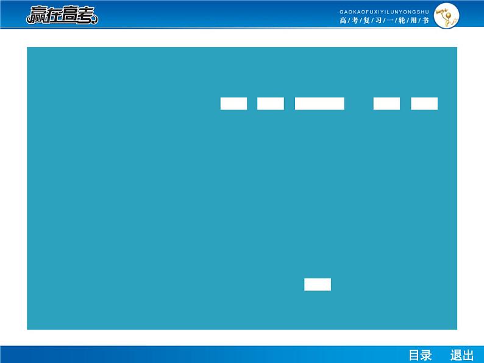Open the 目录 contents page
The width and height of the screenshot is (484, 363).
[420, 356]
